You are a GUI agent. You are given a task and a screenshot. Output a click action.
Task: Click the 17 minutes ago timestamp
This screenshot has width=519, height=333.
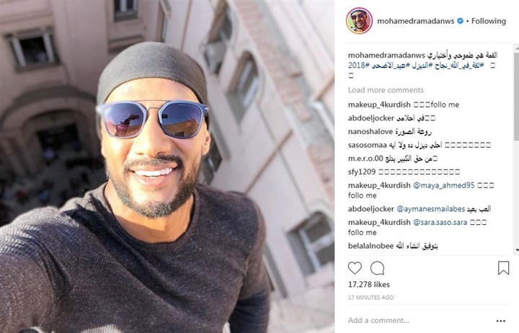click(371, 298)
